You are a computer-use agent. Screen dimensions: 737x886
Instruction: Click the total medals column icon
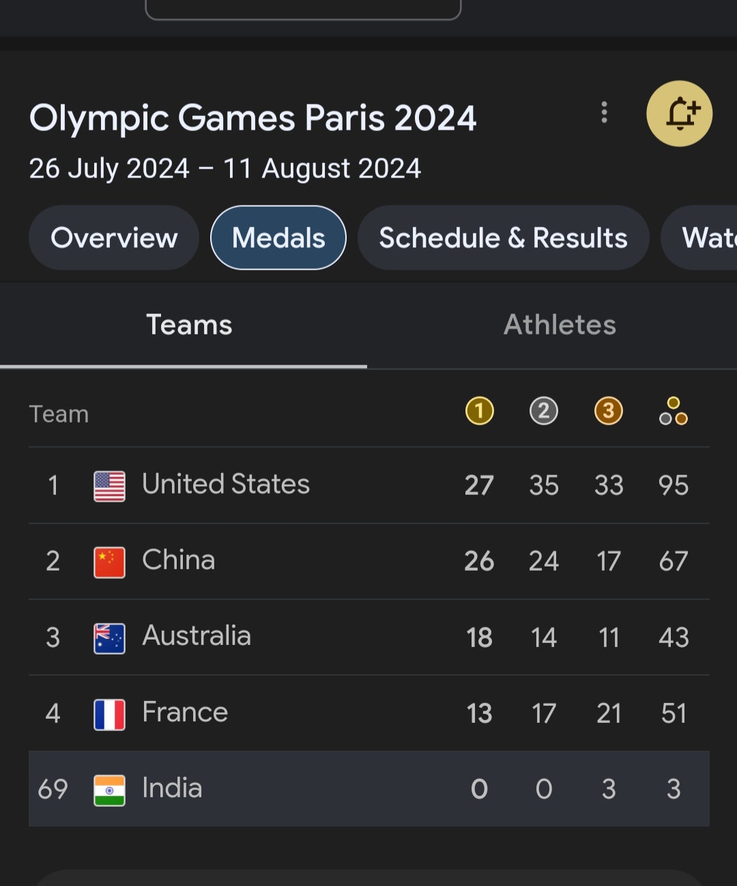(674, 411)
